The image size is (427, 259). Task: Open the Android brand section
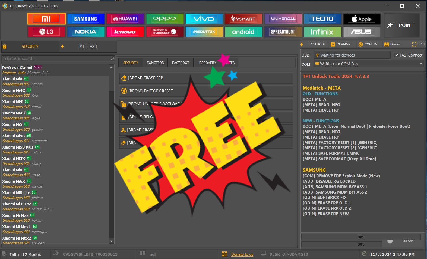click(x=243, y=32)
